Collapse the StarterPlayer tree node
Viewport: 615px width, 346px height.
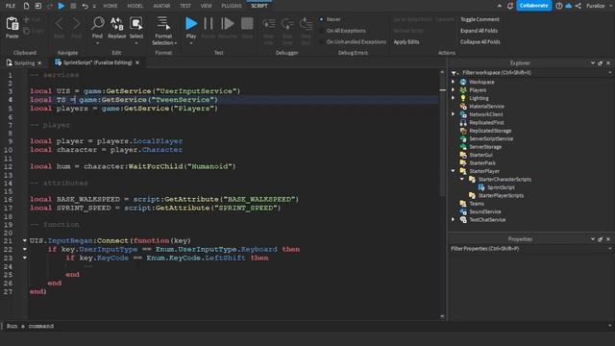(453, 171)
